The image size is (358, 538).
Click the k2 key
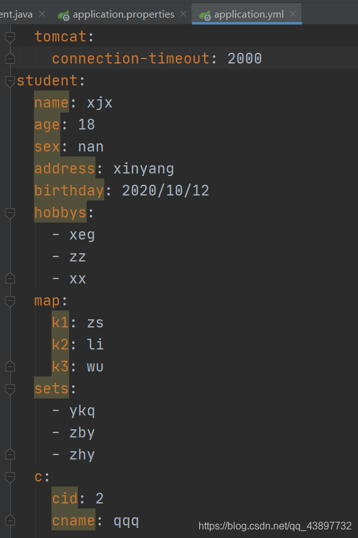coord(60,345)
